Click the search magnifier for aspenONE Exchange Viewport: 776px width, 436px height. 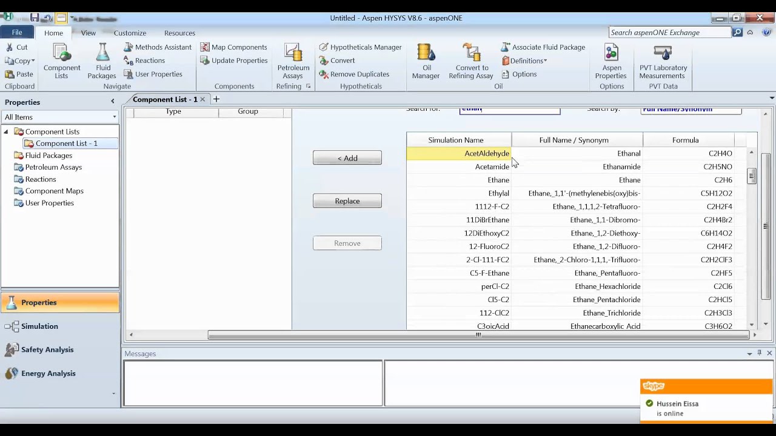coord(738,32)
